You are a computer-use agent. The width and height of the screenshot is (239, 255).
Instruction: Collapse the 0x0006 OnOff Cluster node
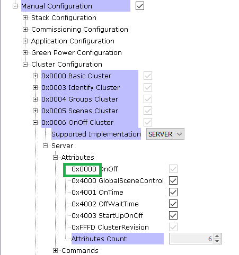point(36,123)
